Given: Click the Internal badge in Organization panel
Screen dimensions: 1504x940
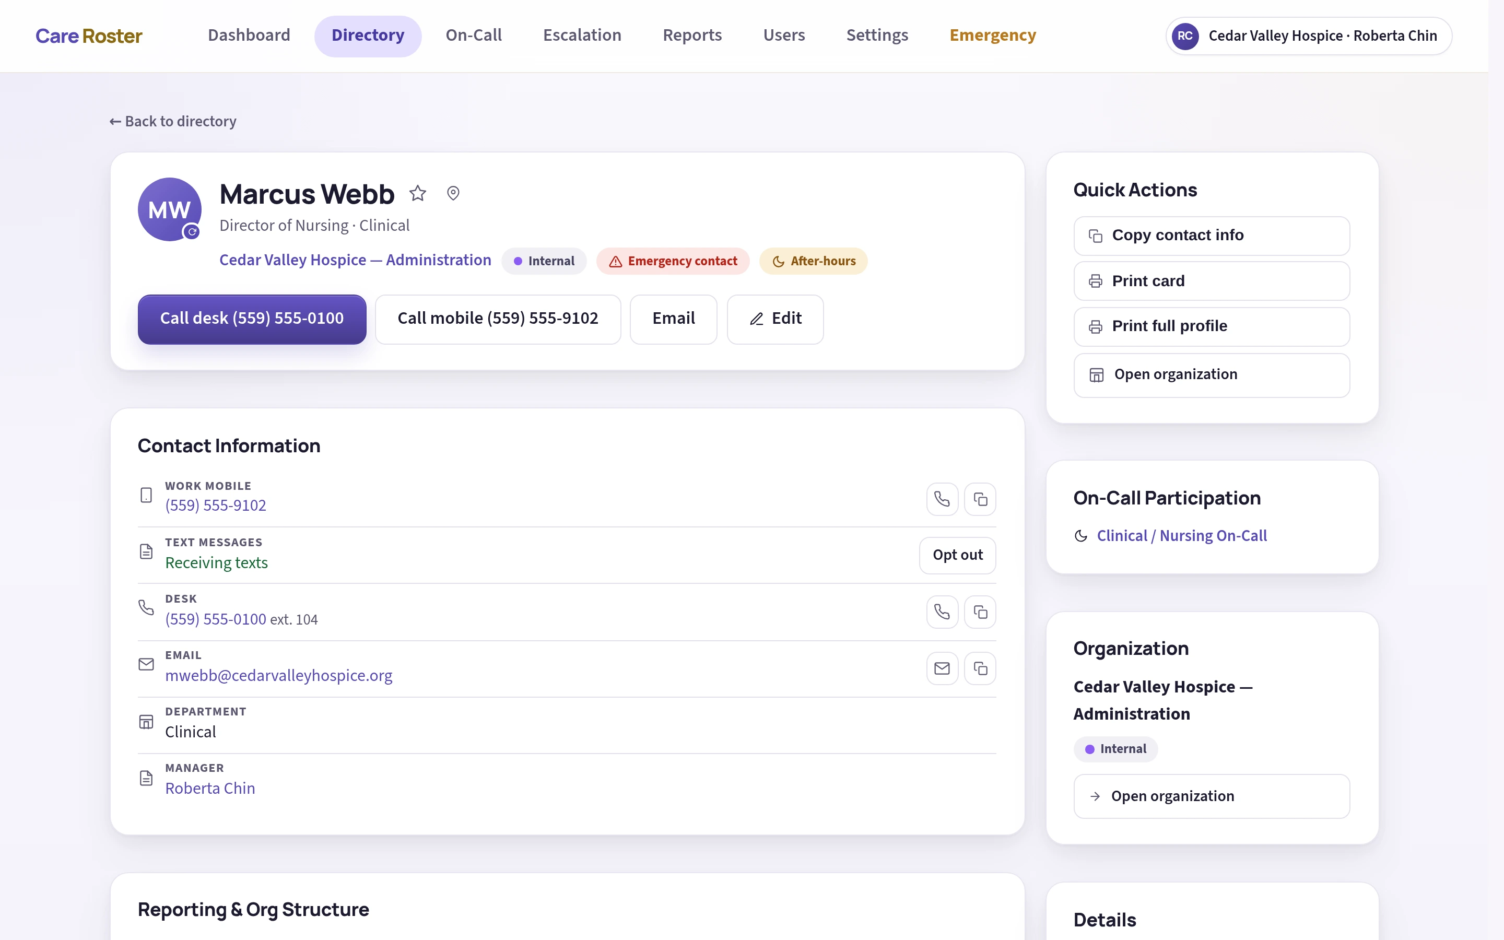Looking at the screenshot, I should (x=1115, y=749).
